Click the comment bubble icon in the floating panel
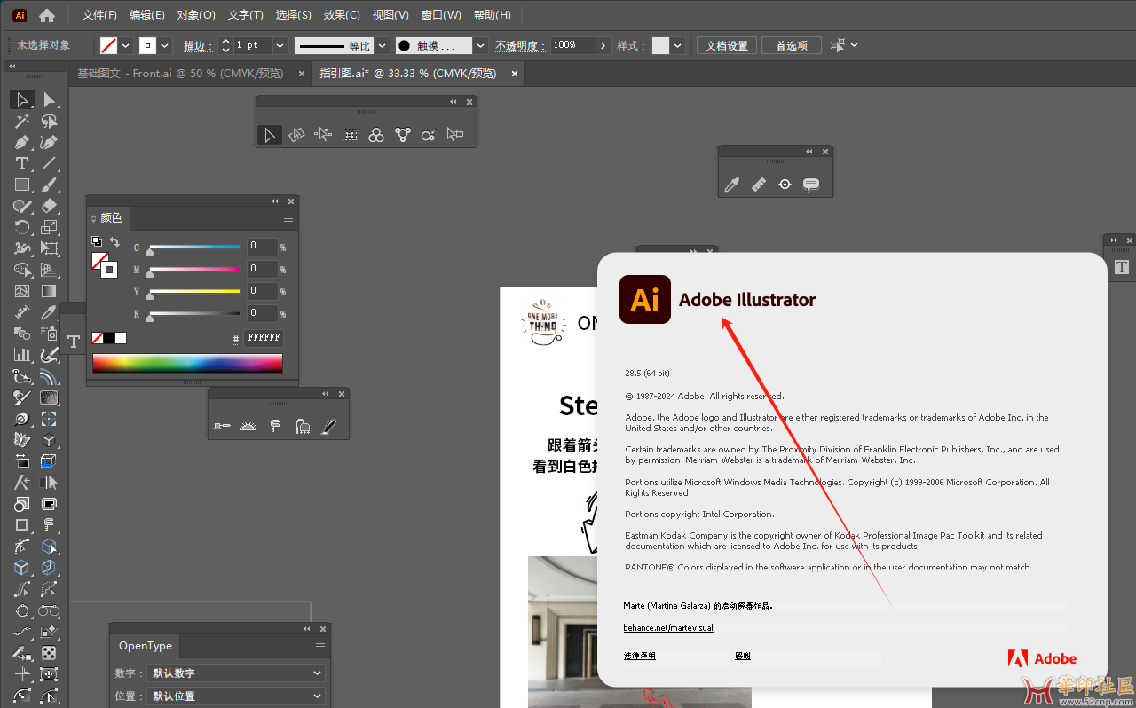This screenshot has height=708, width=1136. point(811,185)
